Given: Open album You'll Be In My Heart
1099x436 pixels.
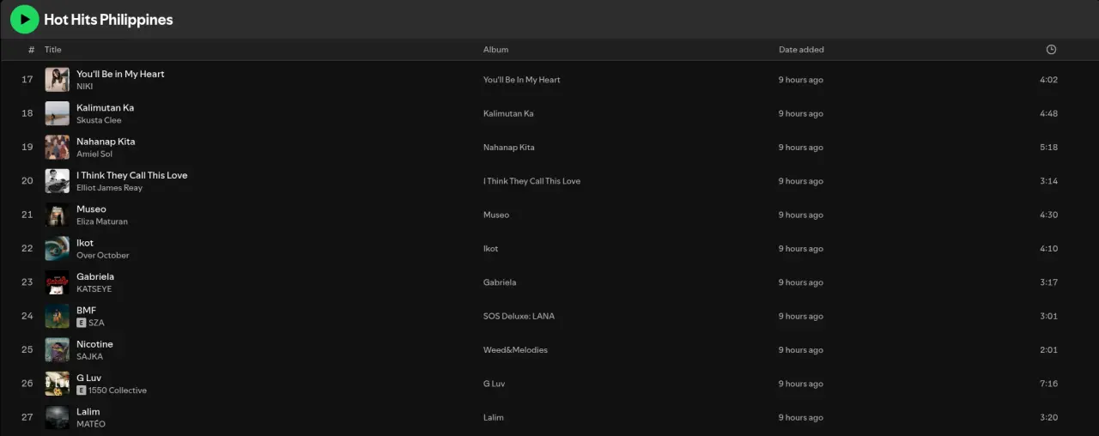Looking at the screenshot, I should 521,80.
